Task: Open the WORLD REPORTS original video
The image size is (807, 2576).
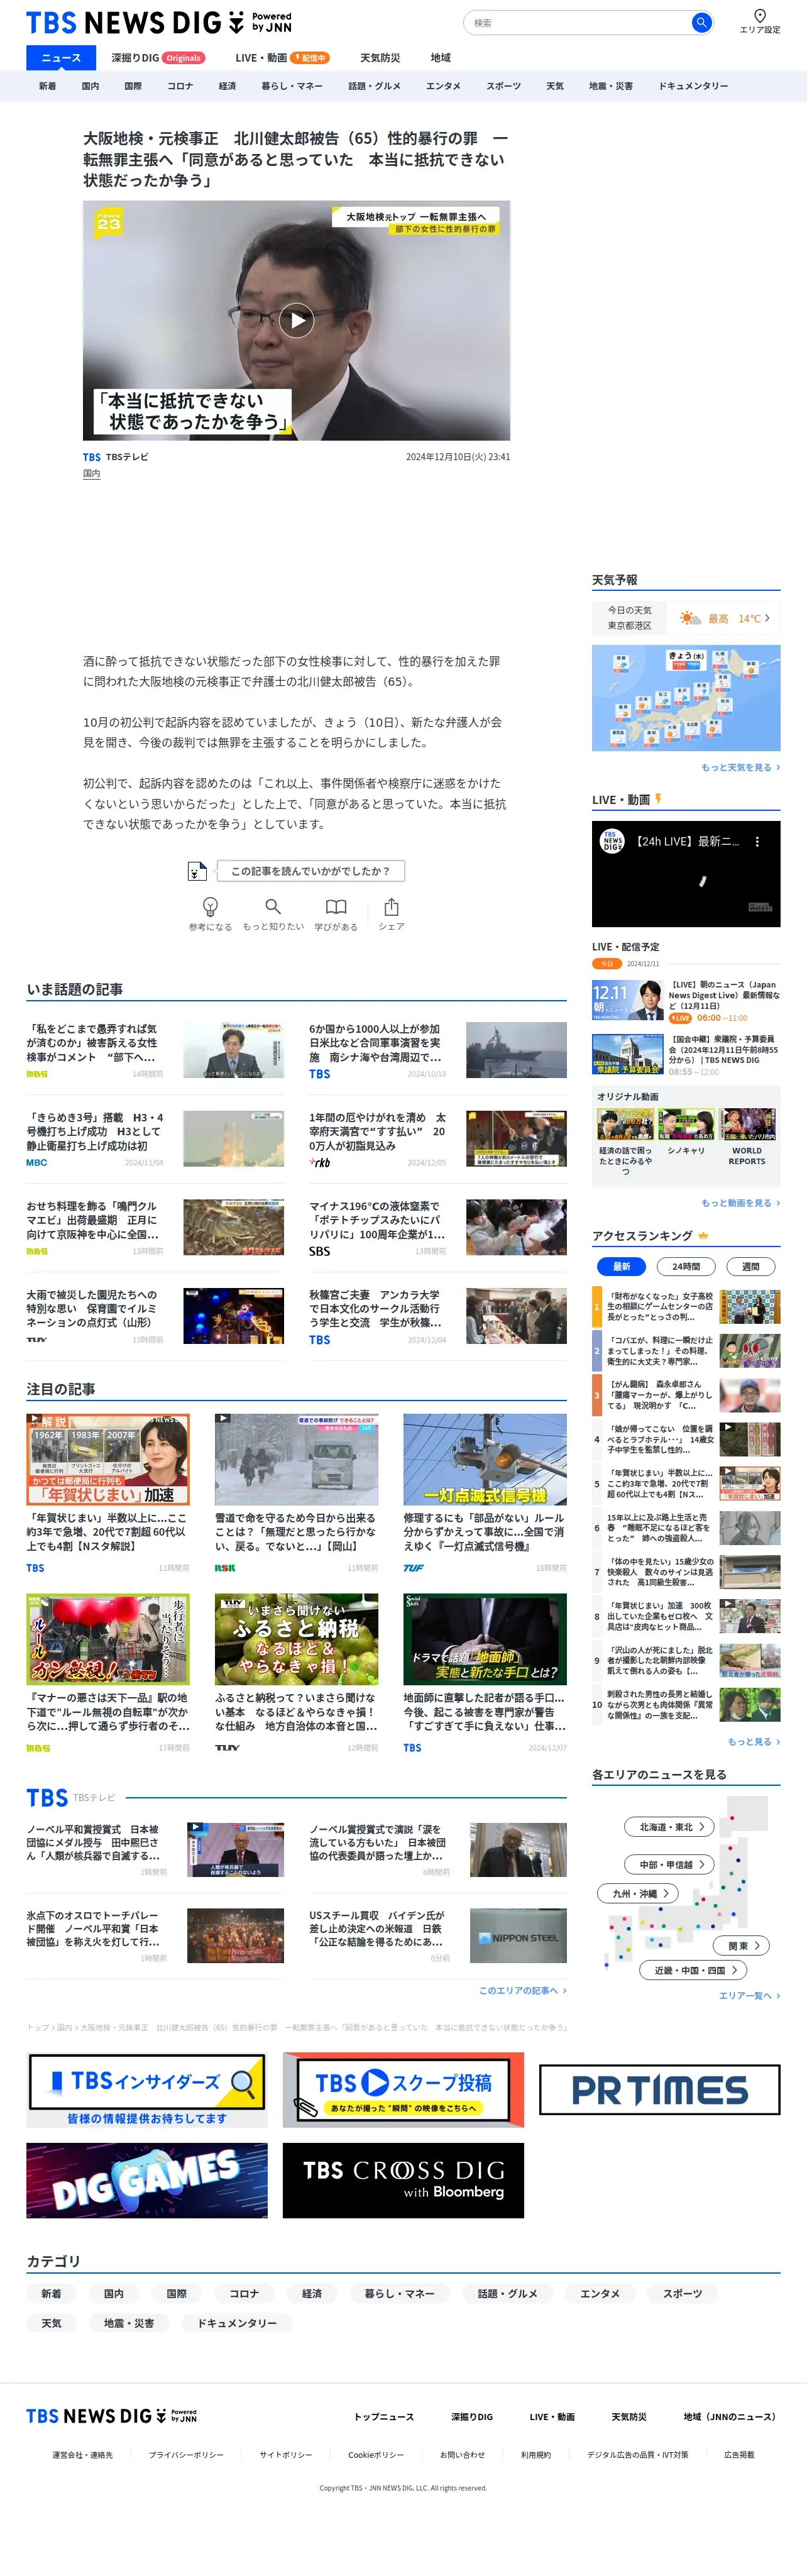Action: [x=748, y=1125]
